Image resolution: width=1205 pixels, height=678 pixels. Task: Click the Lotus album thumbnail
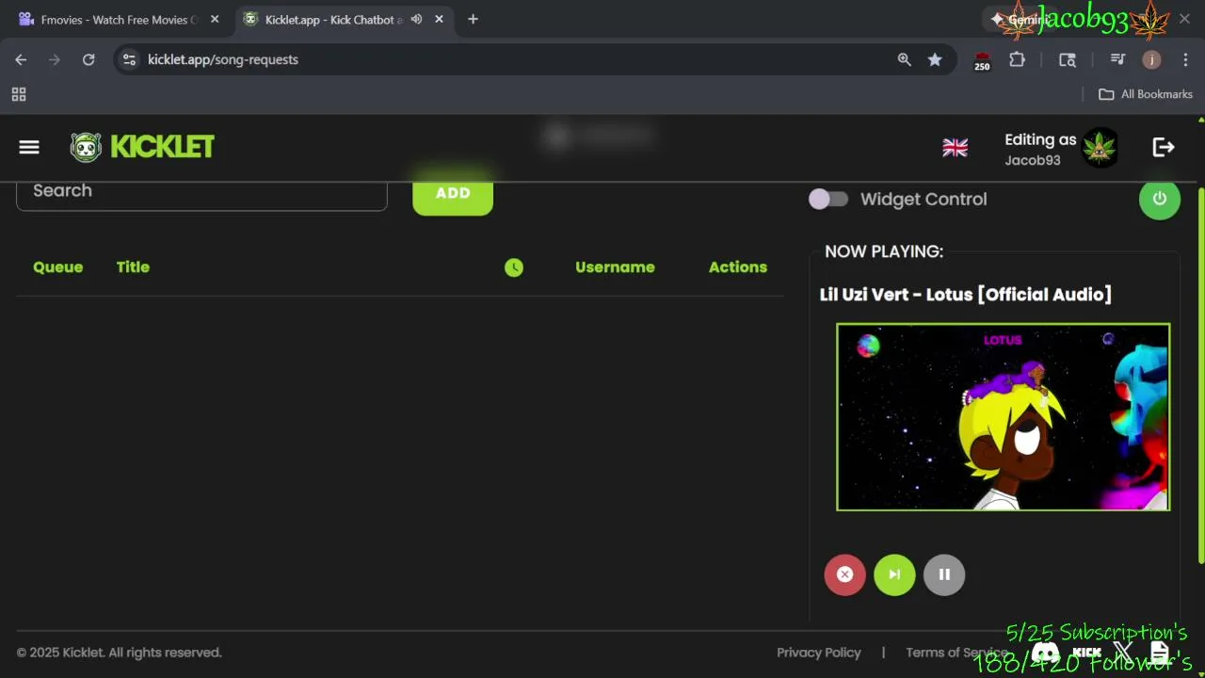tap(1003, 417)
